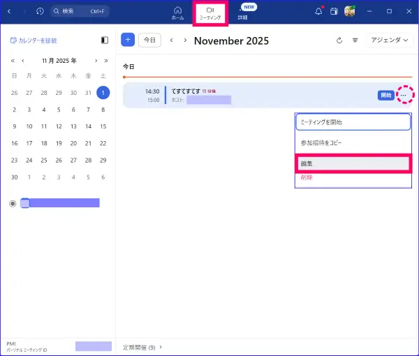The height and width of the screenshot is (356, 419).
Task: Collapse the left sidebar panel icon
Action: 105,40
